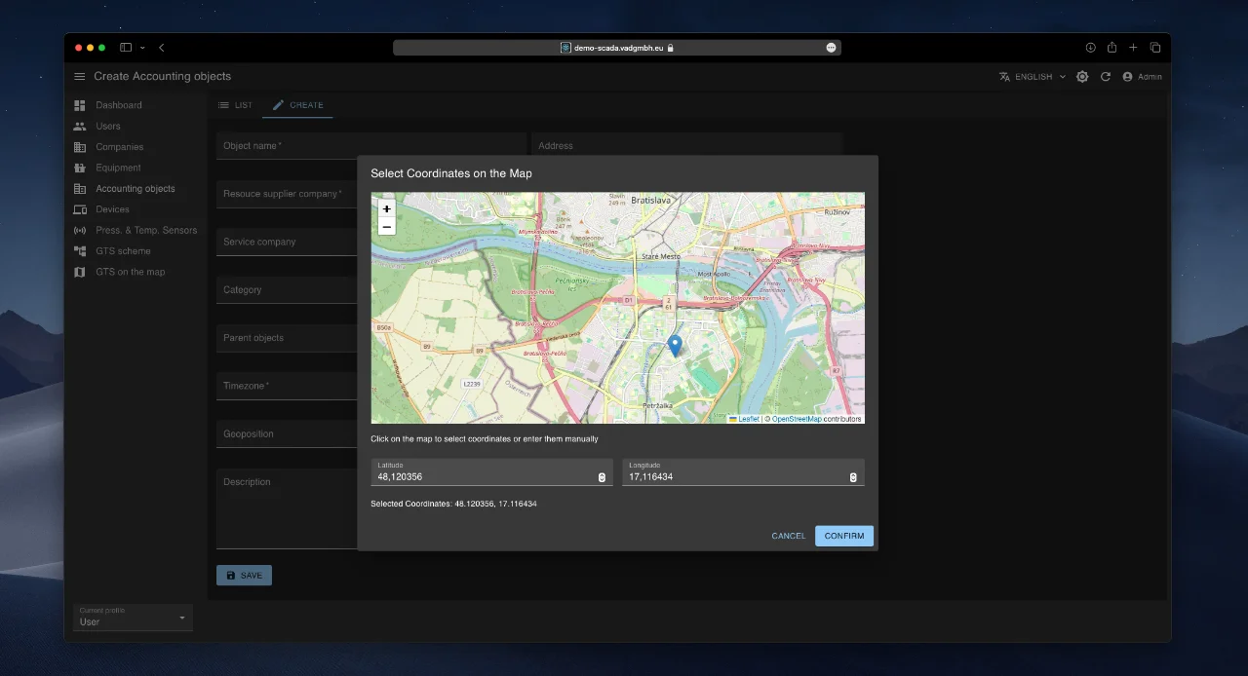This screenshot has width=1248, height=676.
Task: Click the map zoom in plus button
Action: 387,208
